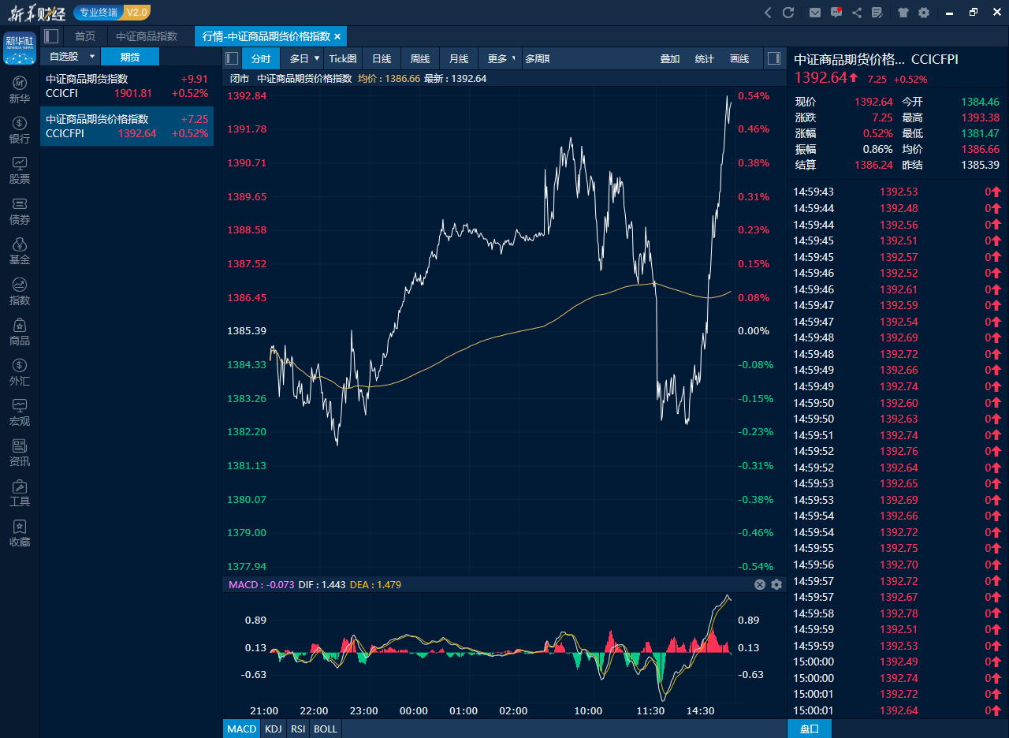This screenshot has height=738, width=1009.
Task: Toggle the watchlist panel beside 分时
Action: [x=232, y=58]
